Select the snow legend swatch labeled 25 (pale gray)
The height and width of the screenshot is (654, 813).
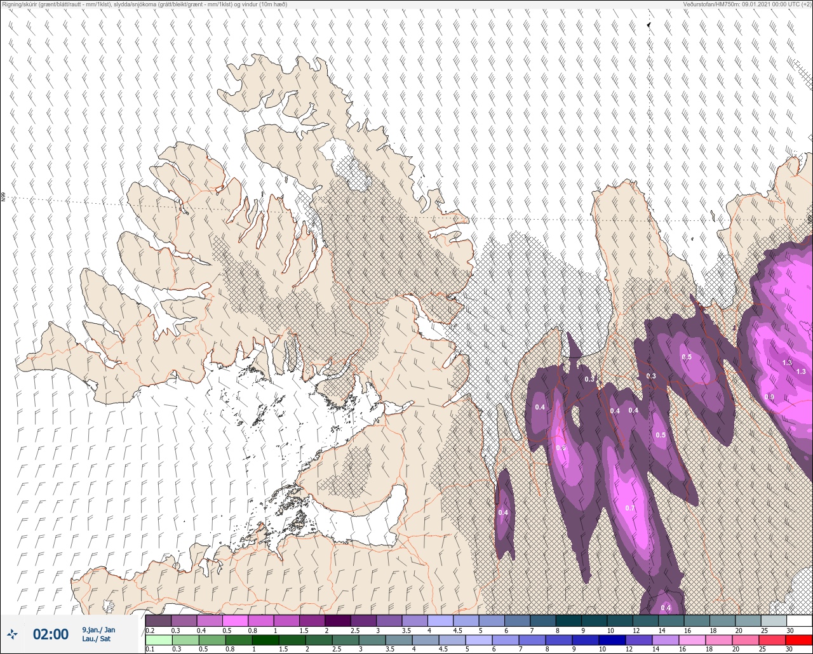point(774,620)
